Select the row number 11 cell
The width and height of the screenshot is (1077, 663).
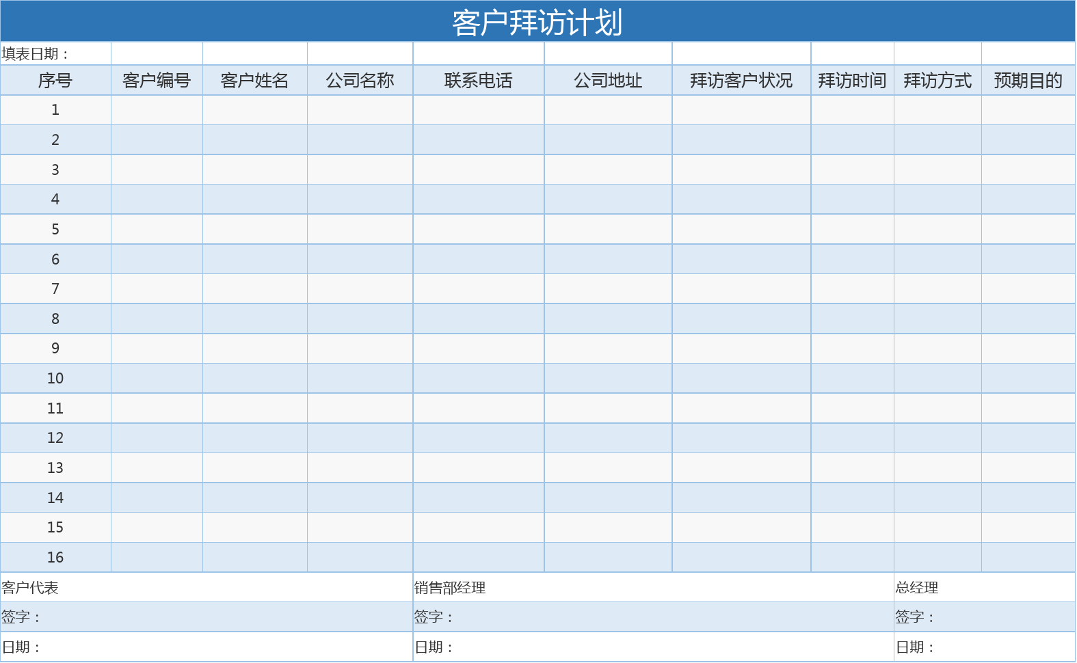(x=55, y=408)
